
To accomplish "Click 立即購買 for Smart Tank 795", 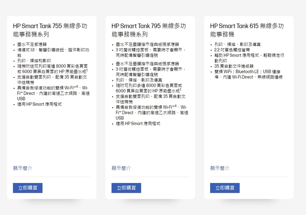I will (126, 188).
